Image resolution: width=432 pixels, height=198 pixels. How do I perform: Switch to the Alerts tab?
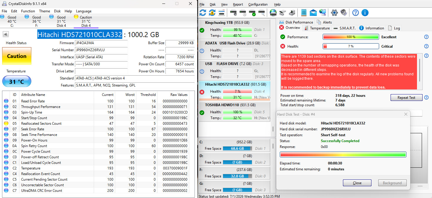[x=324, y=22]
